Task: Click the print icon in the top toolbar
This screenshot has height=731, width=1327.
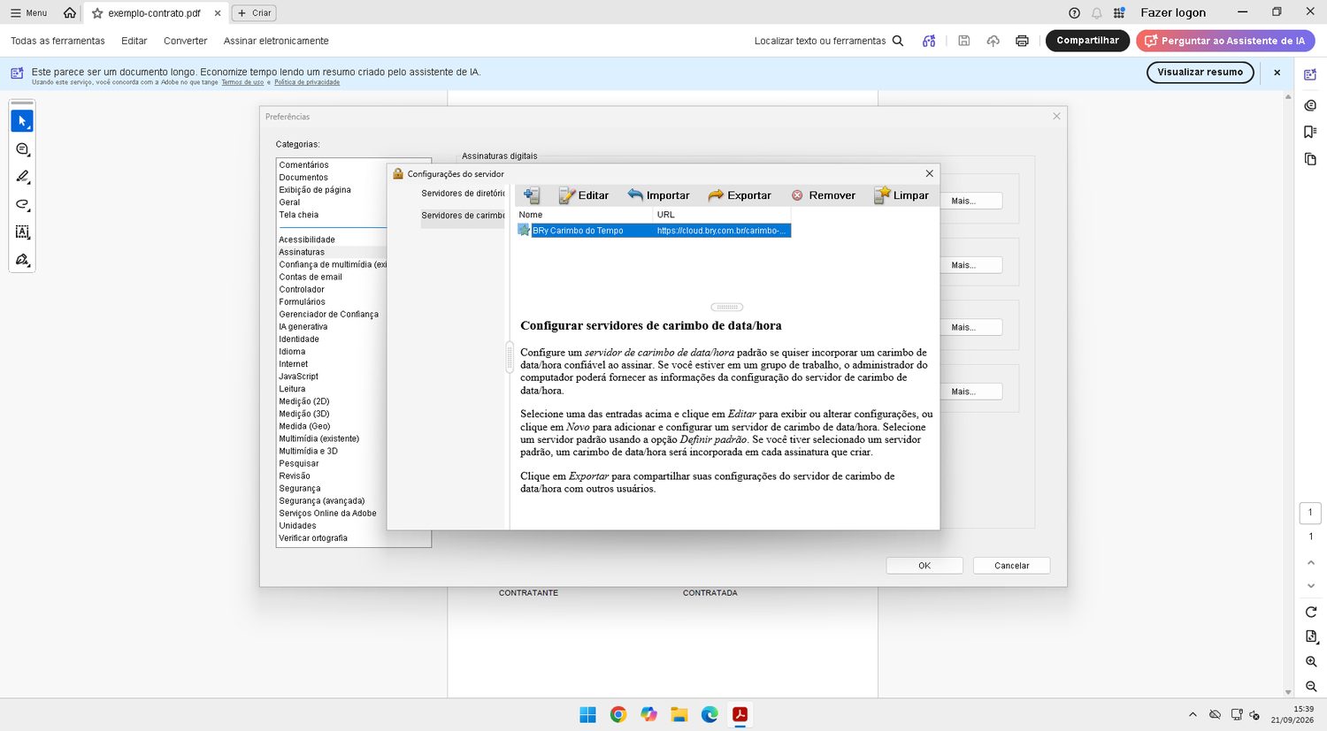Action: click(1022, 41)
